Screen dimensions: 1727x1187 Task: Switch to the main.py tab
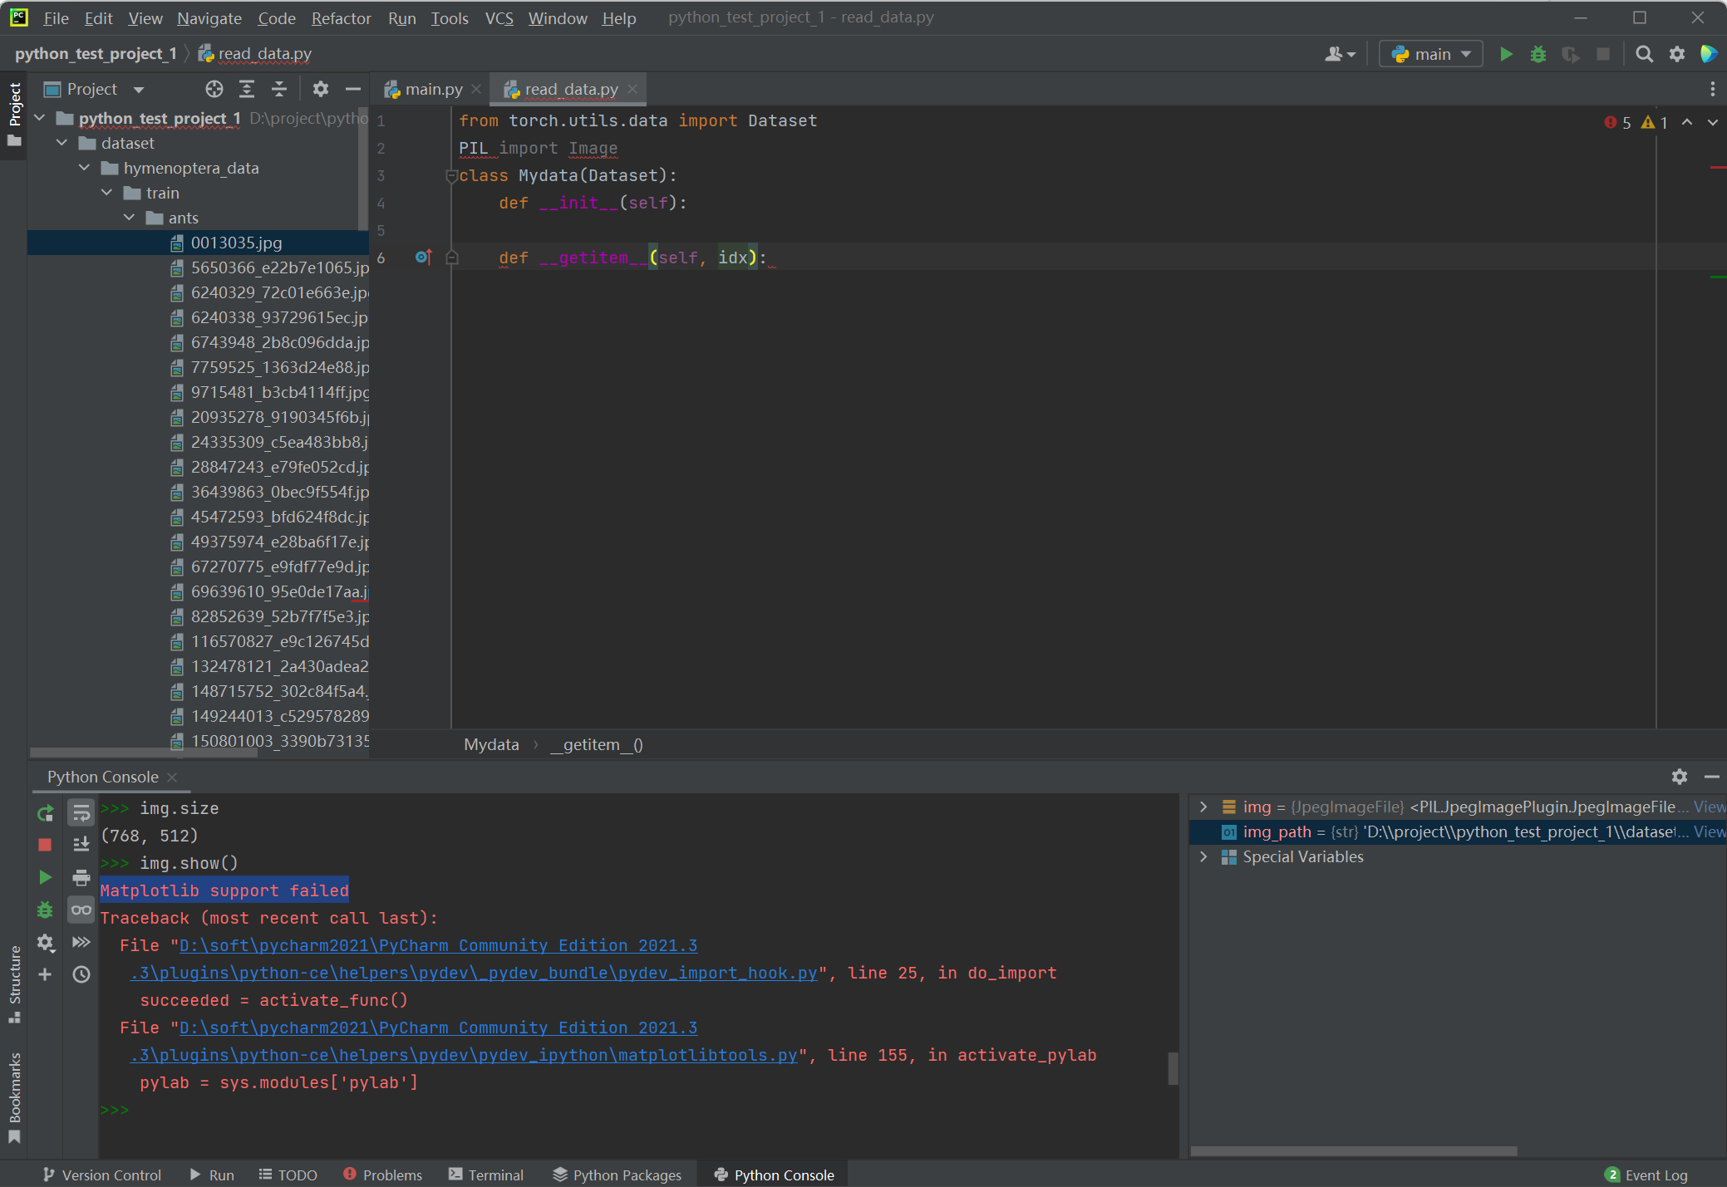point(432,89)
